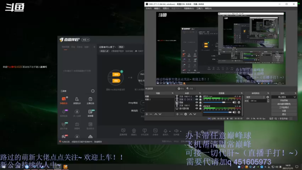This screenshot has height=170, width=302.
Task: Open OBS 设置 settings button
Action: coord(284,111)
